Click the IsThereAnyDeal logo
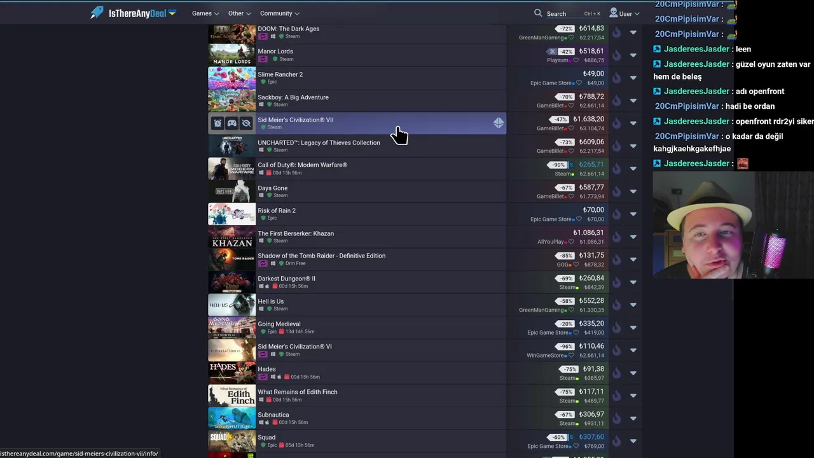This screenshot has width=814, height=458. pos(132,13)
